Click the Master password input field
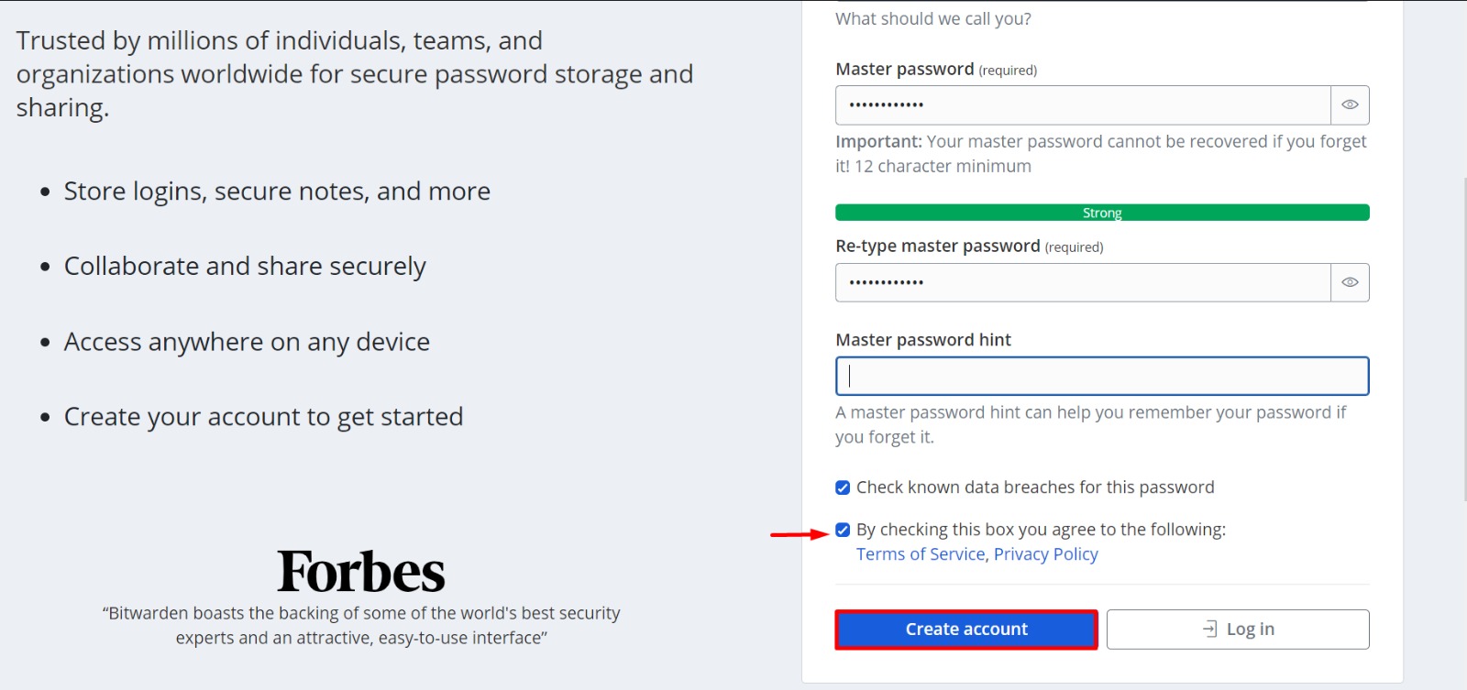 click(1082, 104)
